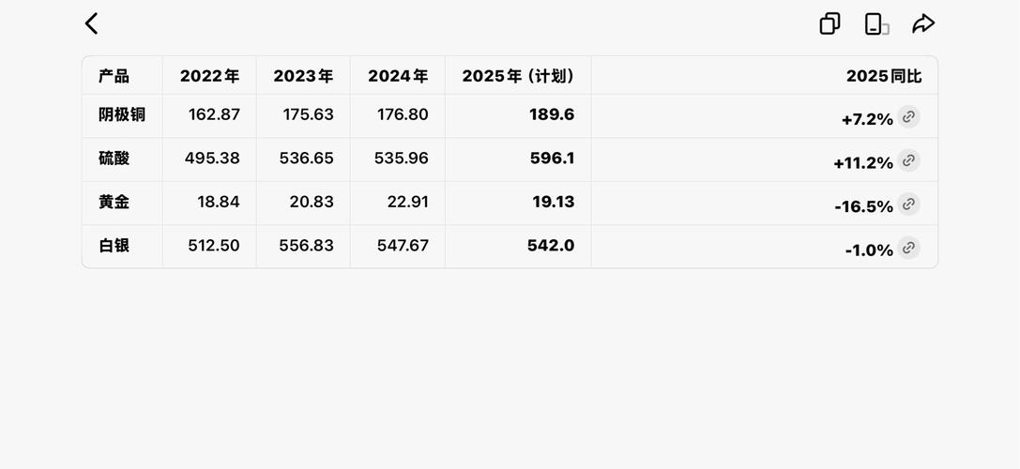
Task: Open the source link beside +11.2%
Action: pyautogui.click(x=908, y=160)
